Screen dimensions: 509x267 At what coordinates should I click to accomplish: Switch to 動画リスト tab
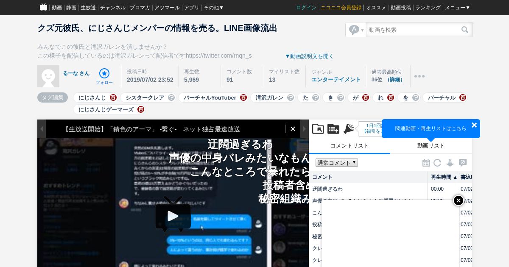(x=431, y=146)
